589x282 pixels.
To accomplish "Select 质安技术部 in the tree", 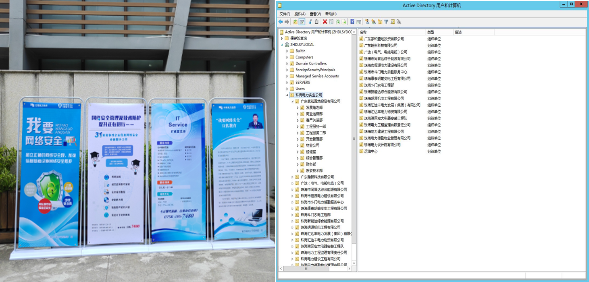I will click(x=314, y=171).
